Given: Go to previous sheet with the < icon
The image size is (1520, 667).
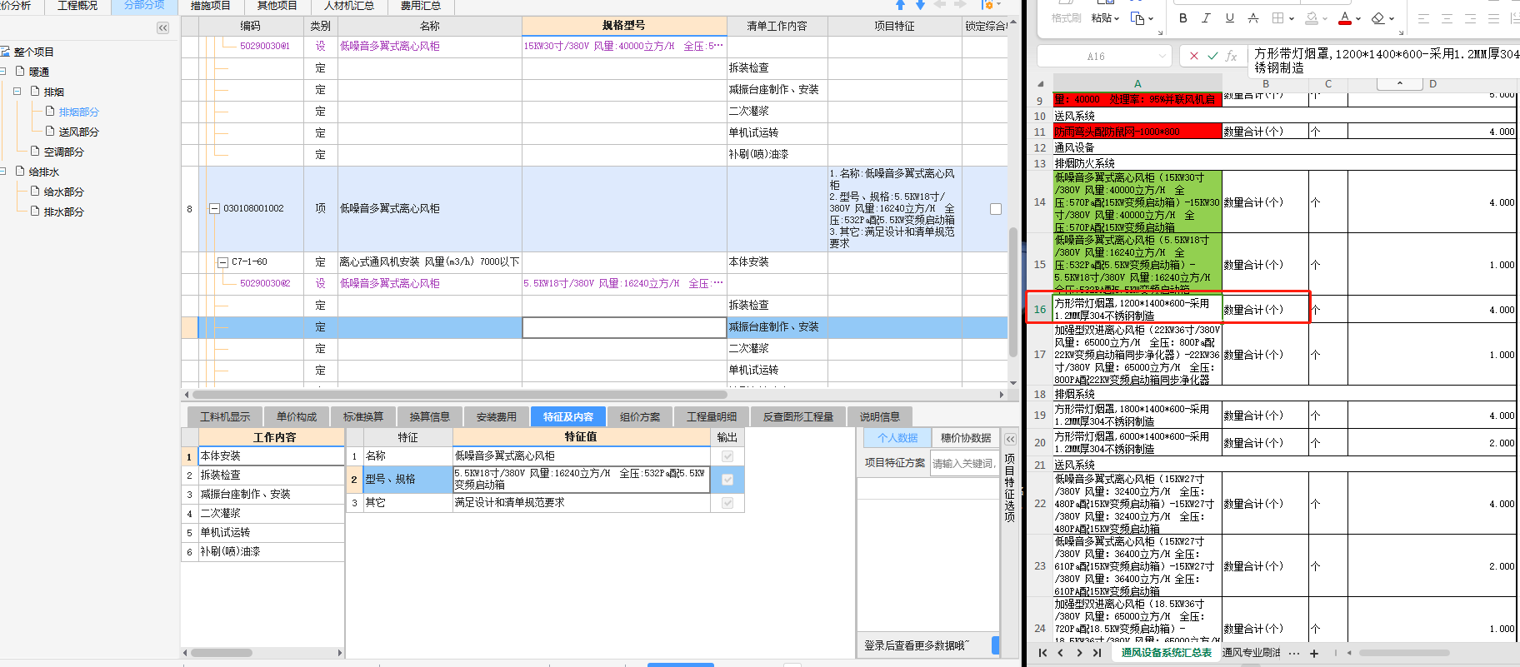Looking at the screenshot, I should coord(1060,653).
